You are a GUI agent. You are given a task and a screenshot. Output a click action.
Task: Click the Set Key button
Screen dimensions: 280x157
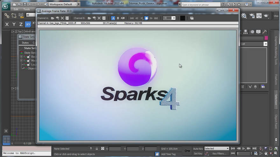(x=198, y=154)
